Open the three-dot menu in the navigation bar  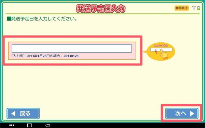pos(12,125)
